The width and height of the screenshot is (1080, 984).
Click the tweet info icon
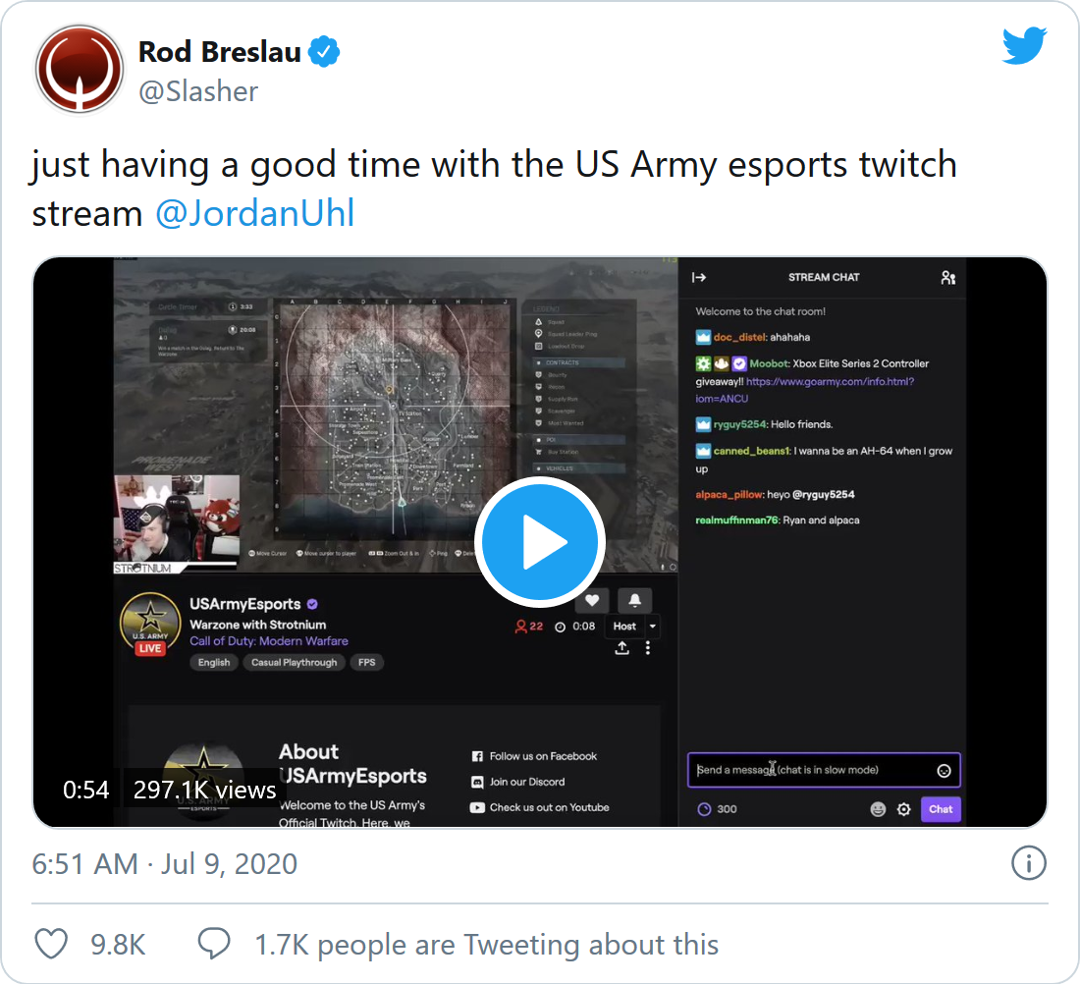[1028, 863]
